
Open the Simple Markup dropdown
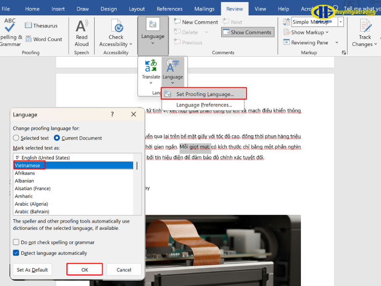click(340, 21)
